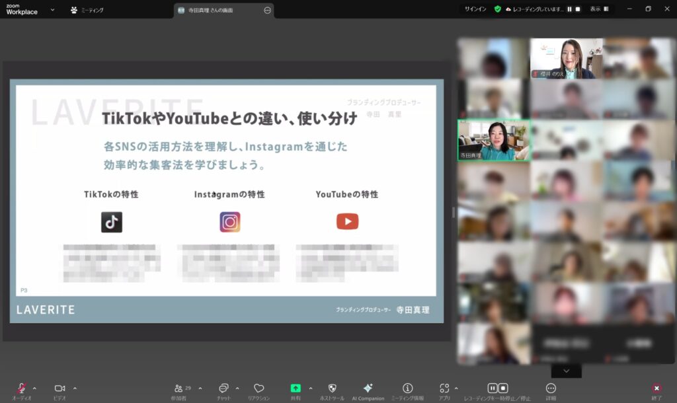Screen dimensions: 677x403
Task: Expand chat options arrow beside チャット
Action: point(237,388)
